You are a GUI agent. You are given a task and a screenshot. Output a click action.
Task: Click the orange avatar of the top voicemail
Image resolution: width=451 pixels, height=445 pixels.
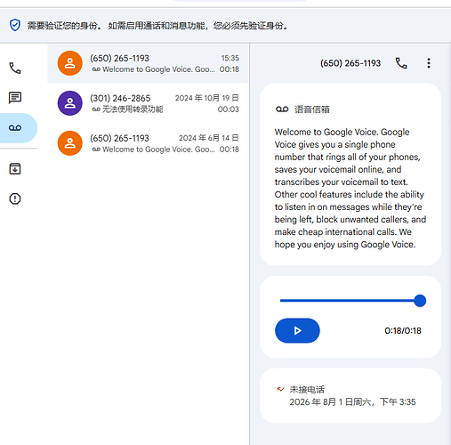70,63
